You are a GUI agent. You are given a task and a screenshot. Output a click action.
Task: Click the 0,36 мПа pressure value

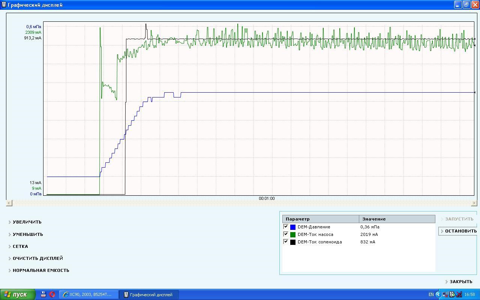click(x=370, y=227)
